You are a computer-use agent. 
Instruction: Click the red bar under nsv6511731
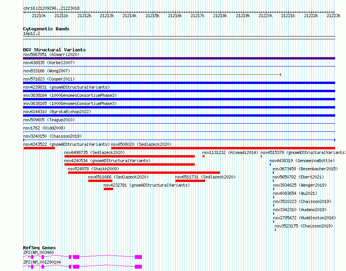190,181
